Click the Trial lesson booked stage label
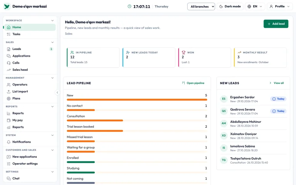The image size is (296, 185). pyautogui.click(x=80, y=127)
